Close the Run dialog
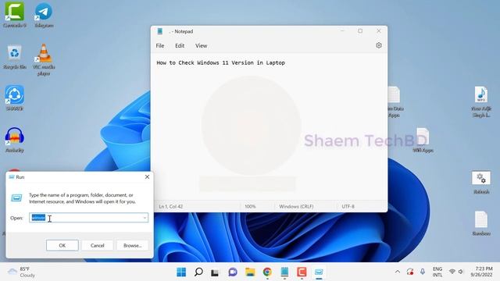The height and width of the screenshot is (281, 500). click(x=147, y=177)
